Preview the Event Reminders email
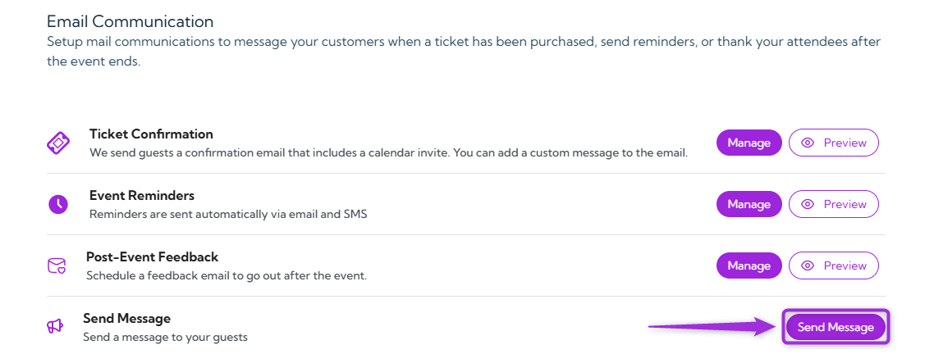This screenshot has width=934, height=363. (834, 204)
